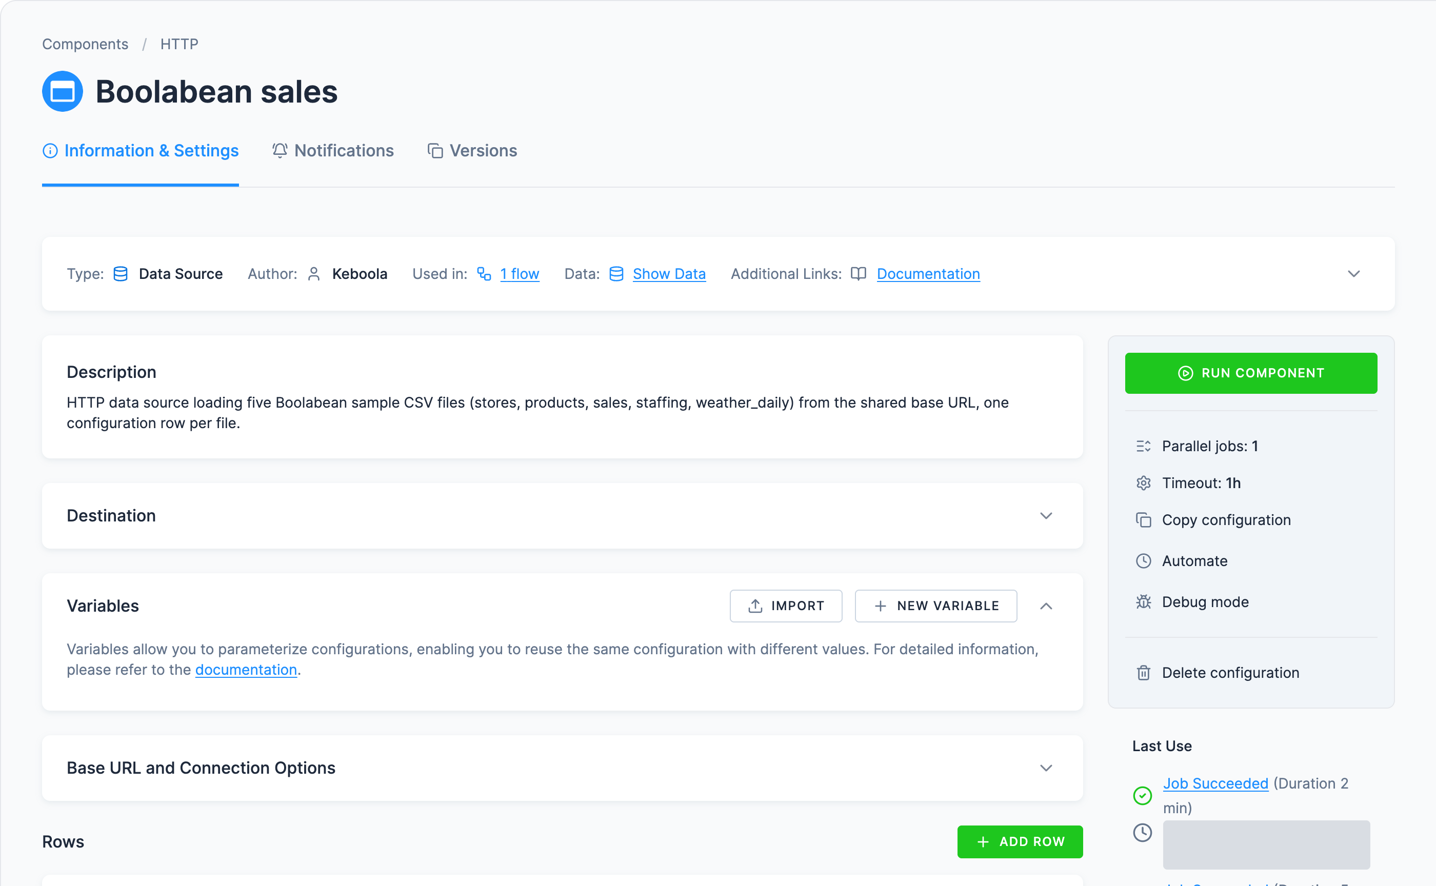Click the Data Source type icon
This screenshot has width=1436, height=886.
(x=120, y=274)
